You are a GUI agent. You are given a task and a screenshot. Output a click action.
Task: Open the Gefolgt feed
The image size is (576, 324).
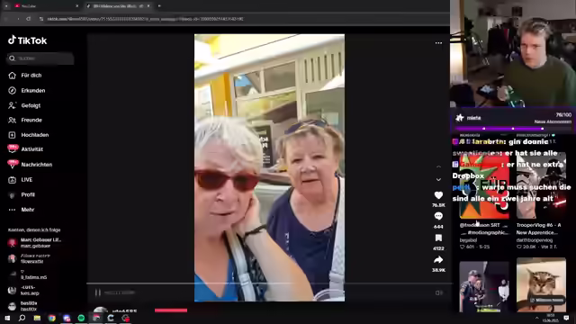coord(31,105)
